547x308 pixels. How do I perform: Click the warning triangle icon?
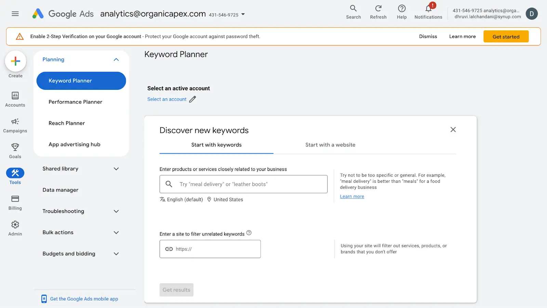tap(20, 37)
